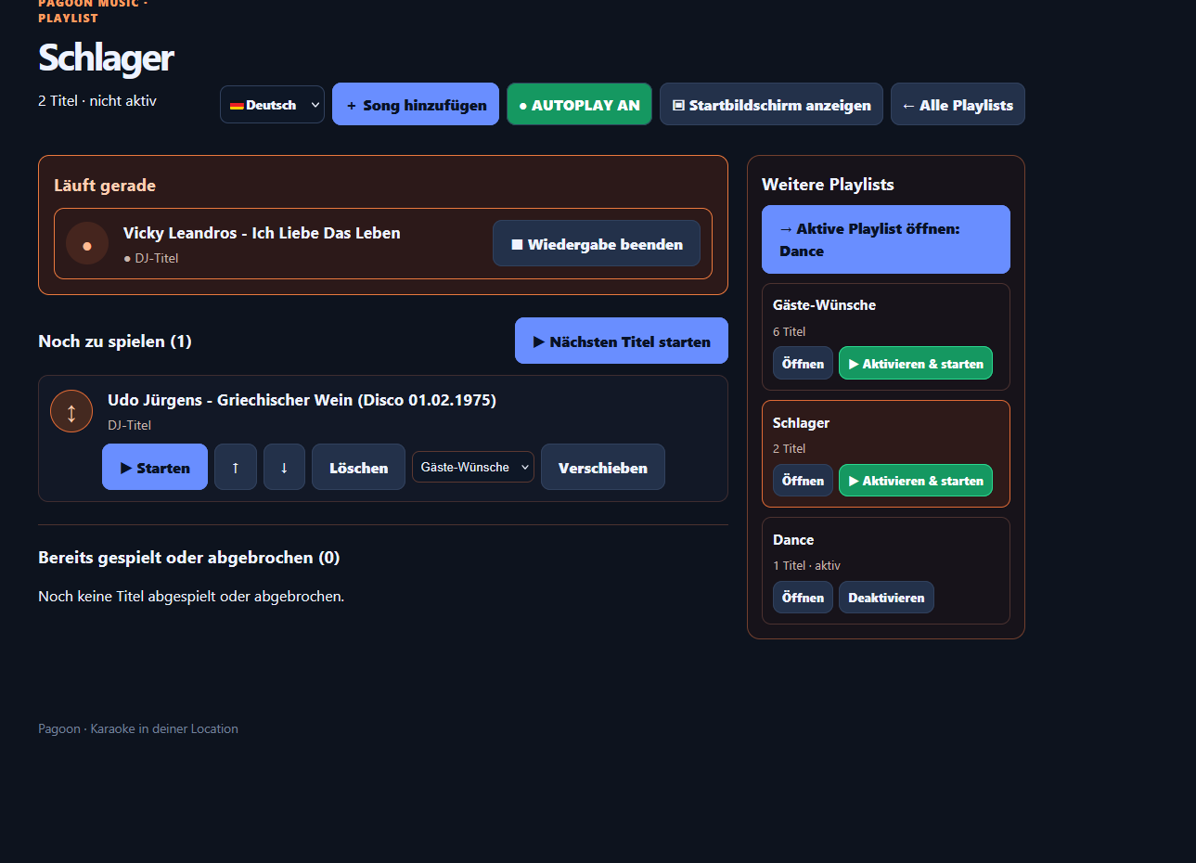1196x863 pixels.
Task: Click the Pagoon footer text
Action: (138, 728)
